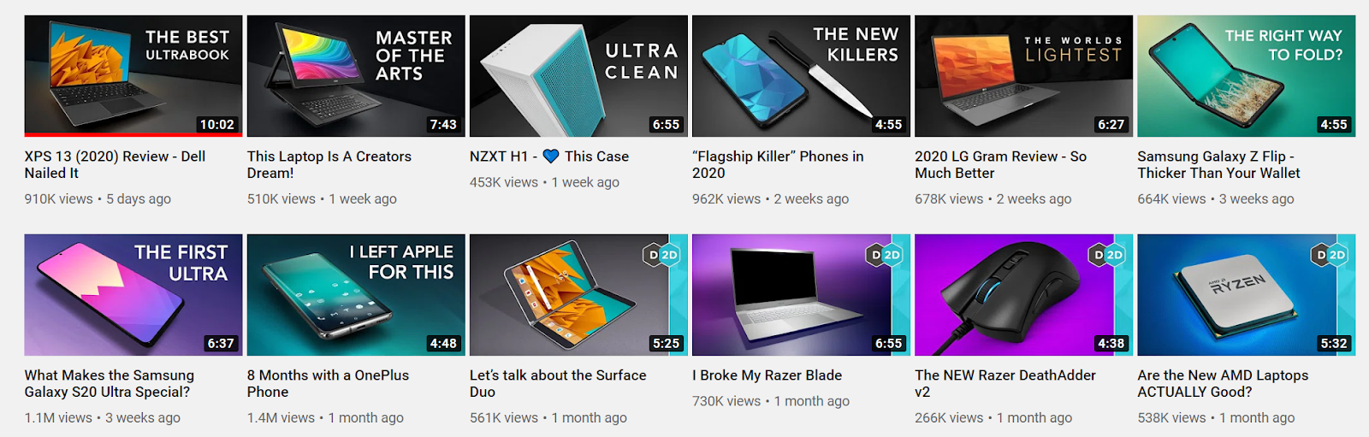Open the 'I Left Apple For This' thumbnail
The height and width of the screenshot is (437, 1369).
pyautogui.click(x=356, y=295)
